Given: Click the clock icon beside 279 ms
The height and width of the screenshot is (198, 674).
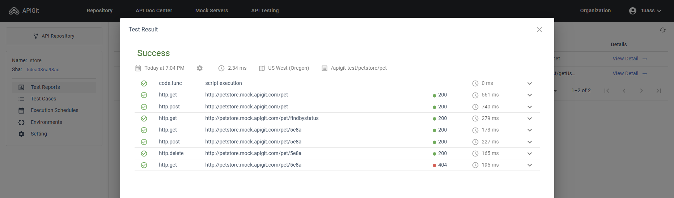Looking at the screenshot, I should 475,119.
